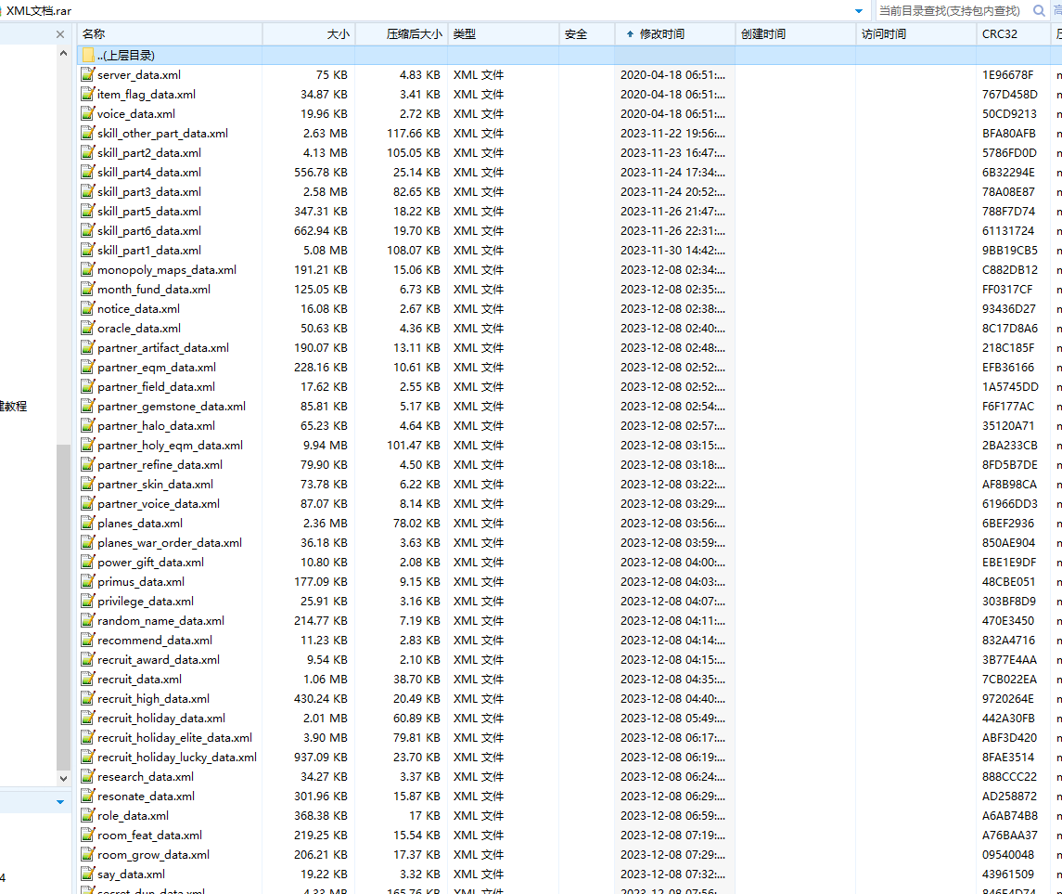Click the recruit_data.xml file name

(x=139, y=680)
